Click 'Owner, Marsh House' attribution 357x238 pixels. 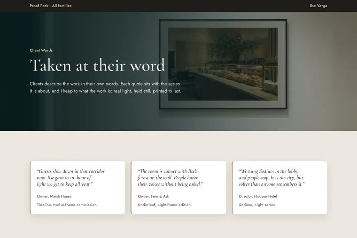[x=54, y=196]
